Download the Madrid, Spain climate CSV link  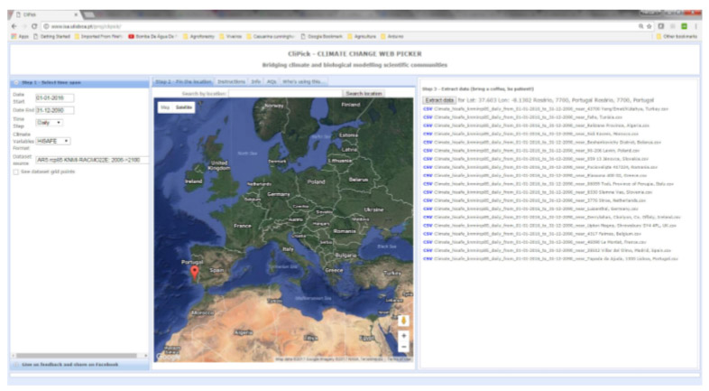tap(552, 251)
